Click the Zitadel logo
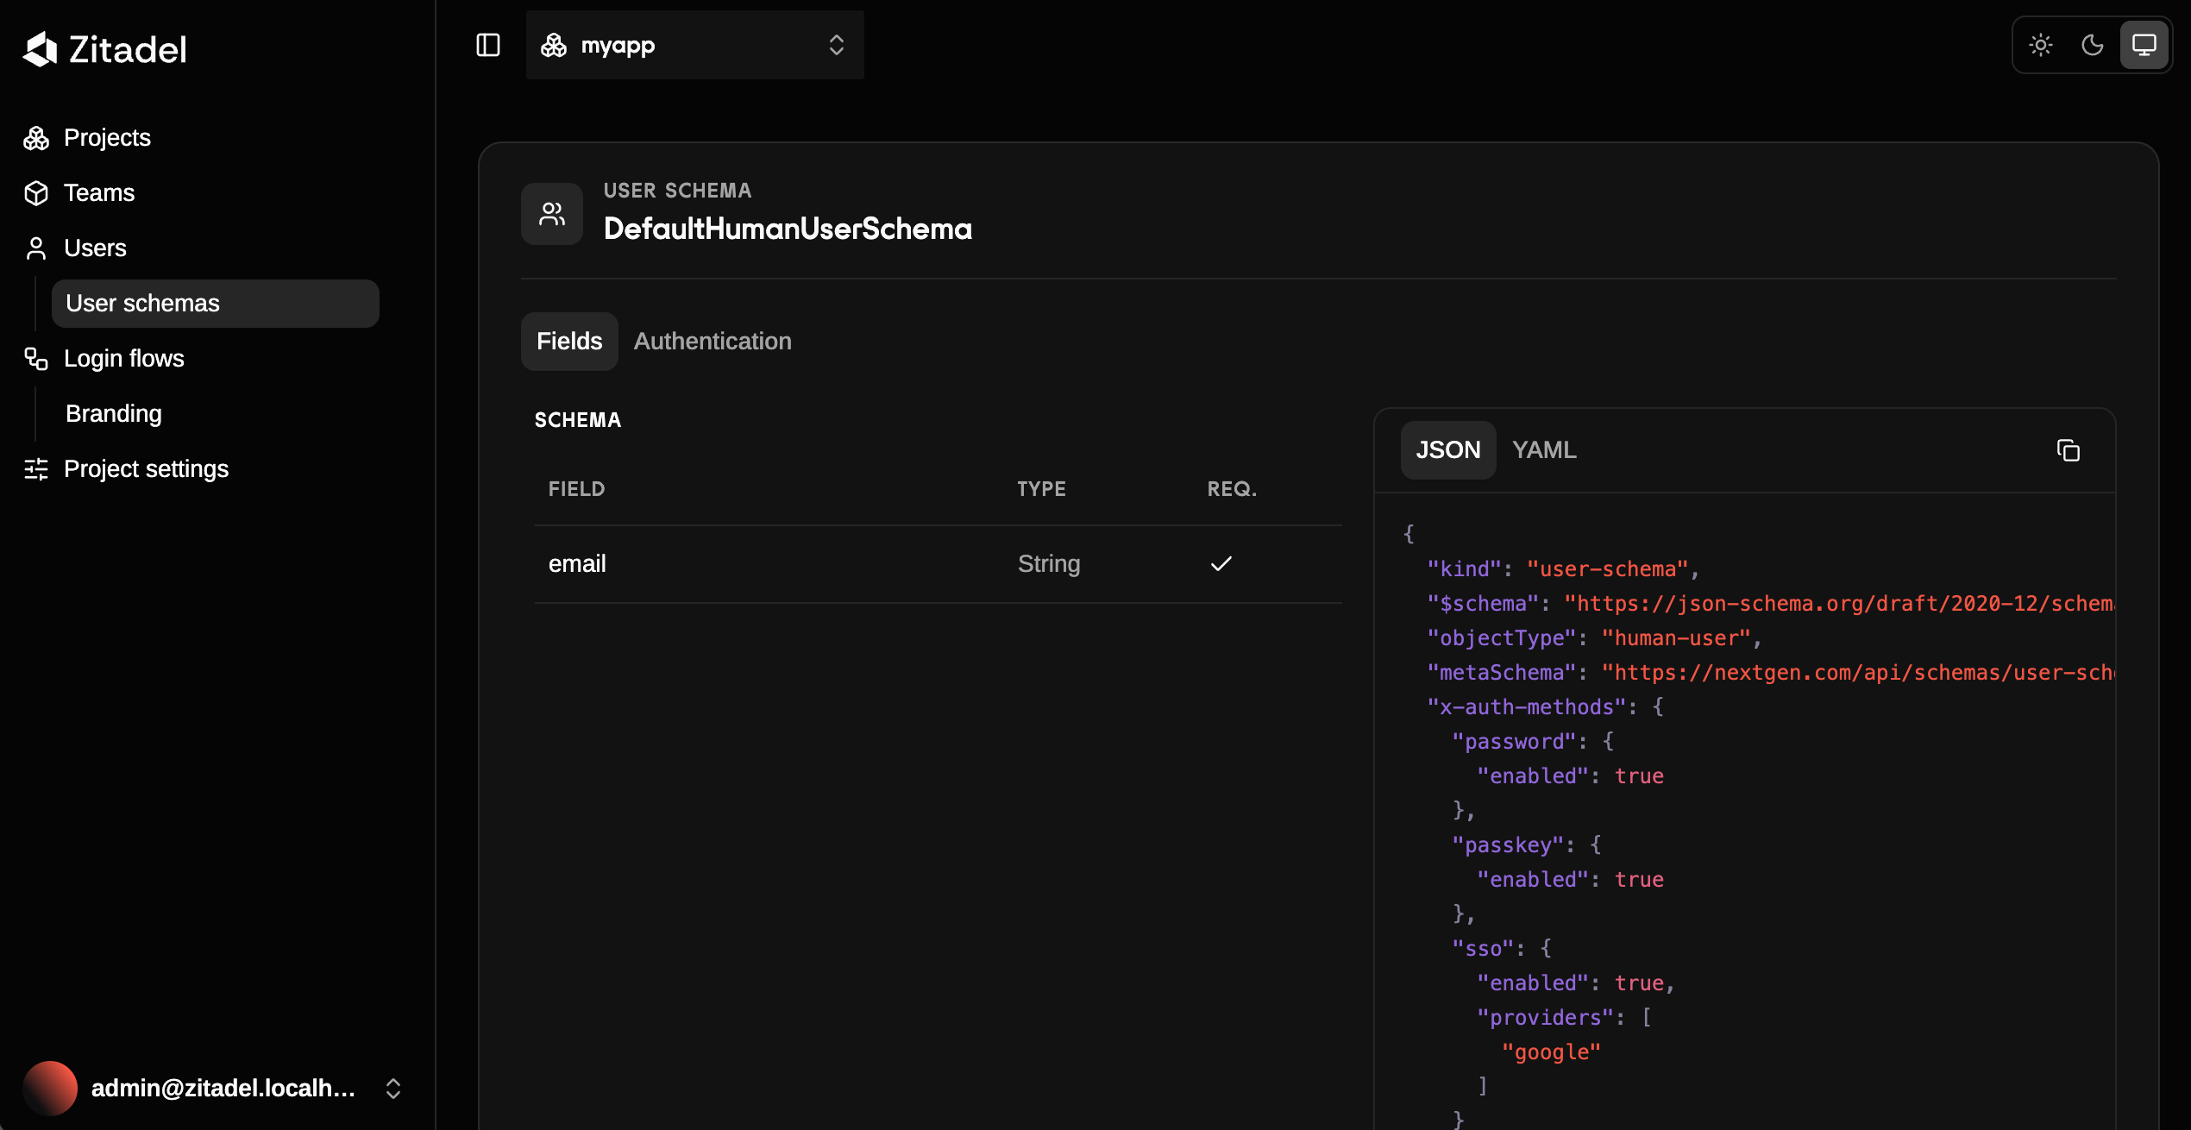This screenshot has width=2191, height=1130. click(104, 49)
